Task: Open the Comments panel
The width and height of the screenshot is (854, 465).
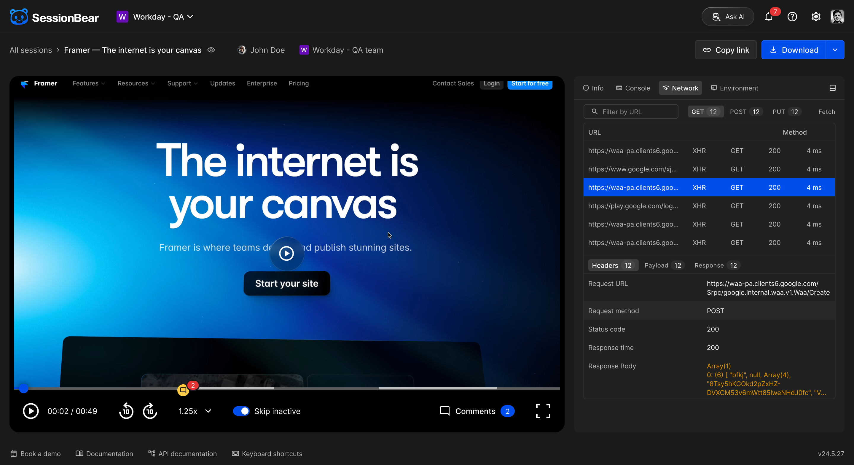Action: (477, 411)
